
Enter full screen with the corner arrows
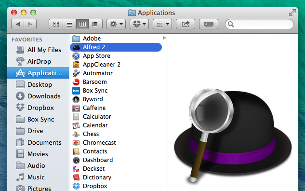[x=292, y=13]
